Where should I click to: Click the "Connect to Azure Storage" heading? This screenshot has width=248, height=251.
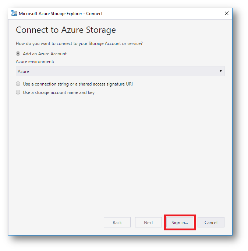point(66,30)
